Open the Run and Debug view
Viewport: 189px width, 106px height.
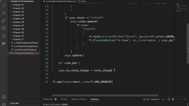click(x=4, y=20)
